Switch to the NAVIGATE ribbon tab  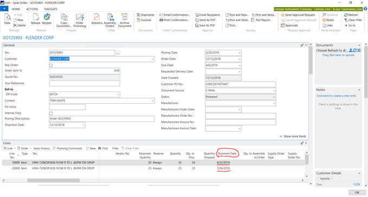click(x=51, y=9)
